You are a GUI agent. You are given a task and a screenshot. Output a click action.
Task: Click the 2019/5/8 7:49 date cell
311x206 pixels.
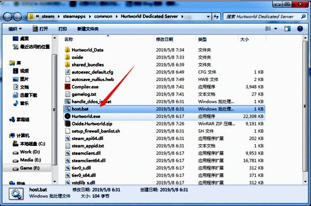[170, 79]
